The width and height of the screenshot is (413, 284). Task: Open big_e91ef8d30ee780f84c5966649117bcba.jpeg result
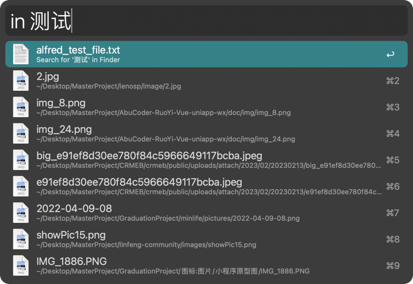[149, 156]
